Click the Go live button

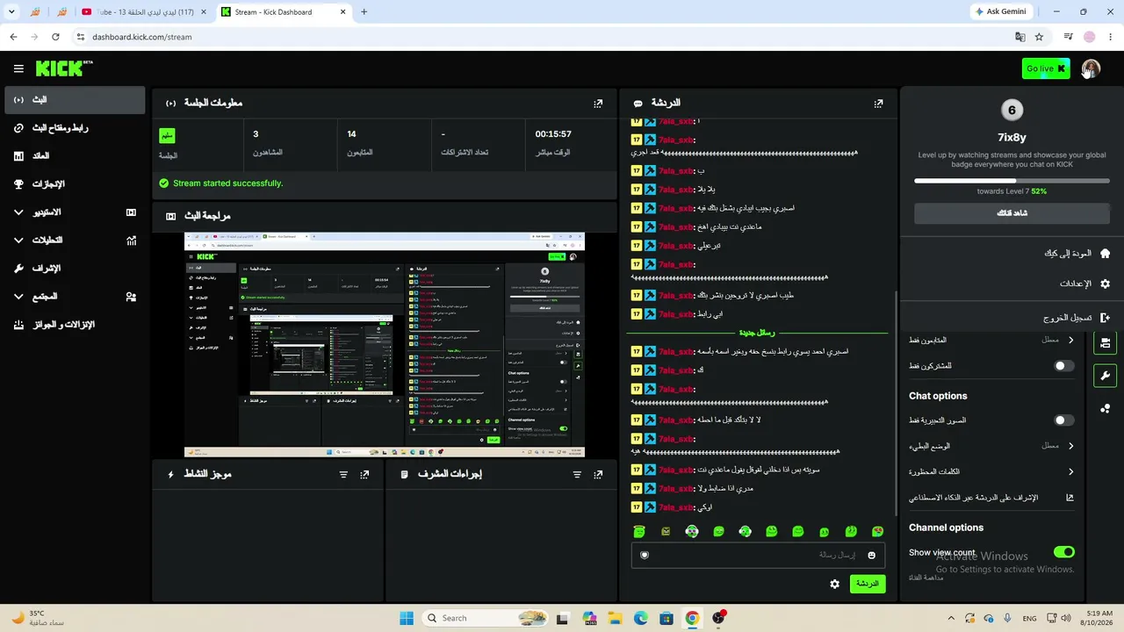[1046, 68]
